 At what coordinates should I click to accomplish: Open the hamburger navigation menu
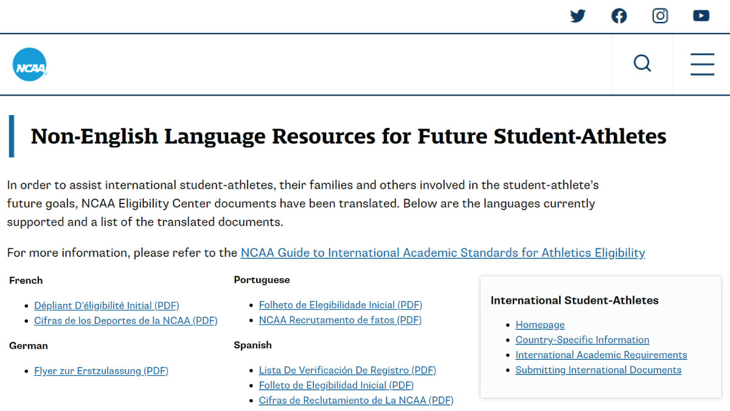click(x=702, y=64)
